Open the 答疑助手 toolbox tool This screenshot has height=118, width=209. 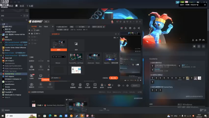click(x=32, y=85)
